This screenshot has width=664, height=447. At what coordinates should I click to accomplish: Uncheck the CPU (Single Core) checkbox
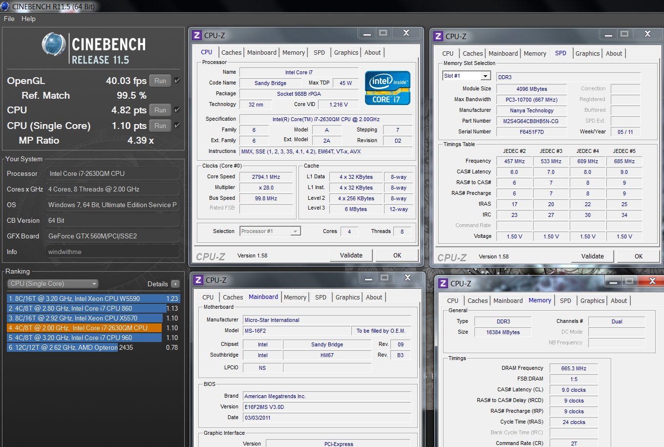point(177,126)
